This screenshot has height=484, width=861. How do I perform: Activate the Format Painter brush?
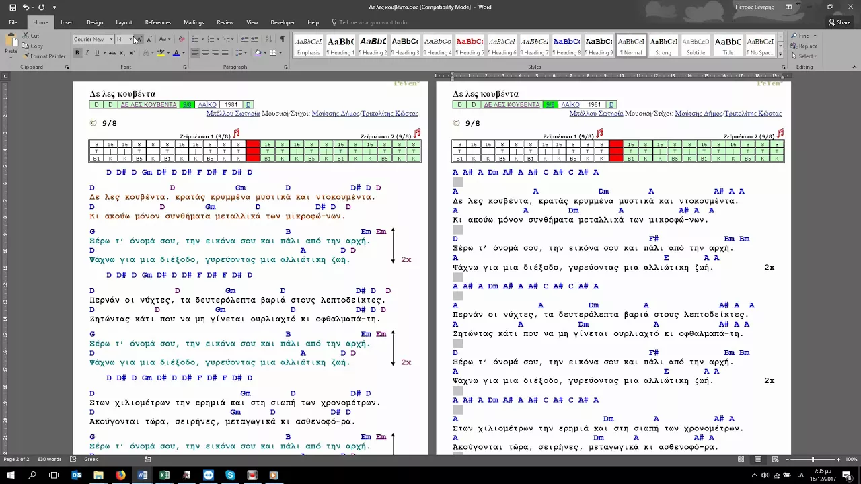(44, 56)
